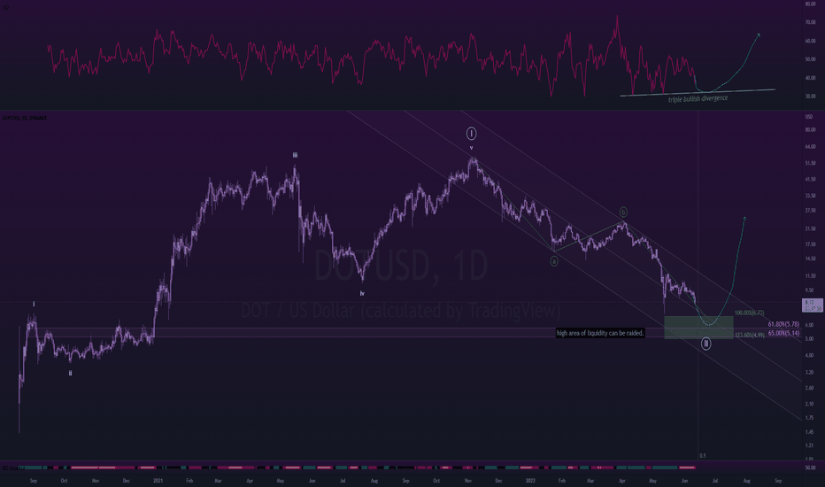Image resolution: width=825 pixels, height=487 pixels.
Task: Click the circled 'a' corrective wave label
Action: [554, 260]
